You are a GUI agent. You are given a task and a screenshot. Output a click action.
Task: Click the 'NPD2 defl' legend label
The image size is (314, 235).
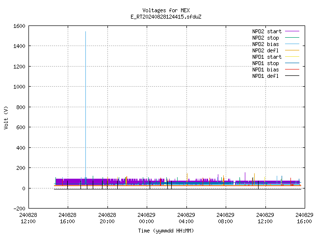pyautogui.click(x=265, y=50)
